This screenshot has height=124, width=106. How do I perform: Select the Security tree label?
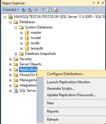point(26,59)
